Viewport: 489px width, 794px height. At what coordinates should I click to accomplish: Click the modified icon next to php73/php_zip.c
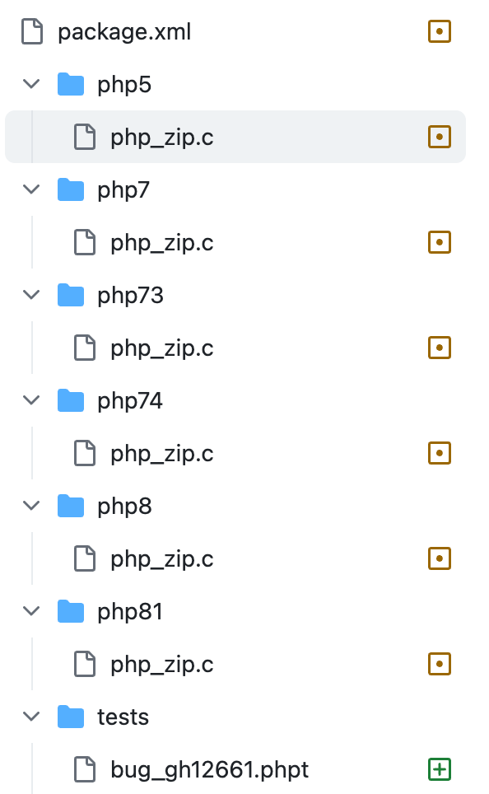439,348
